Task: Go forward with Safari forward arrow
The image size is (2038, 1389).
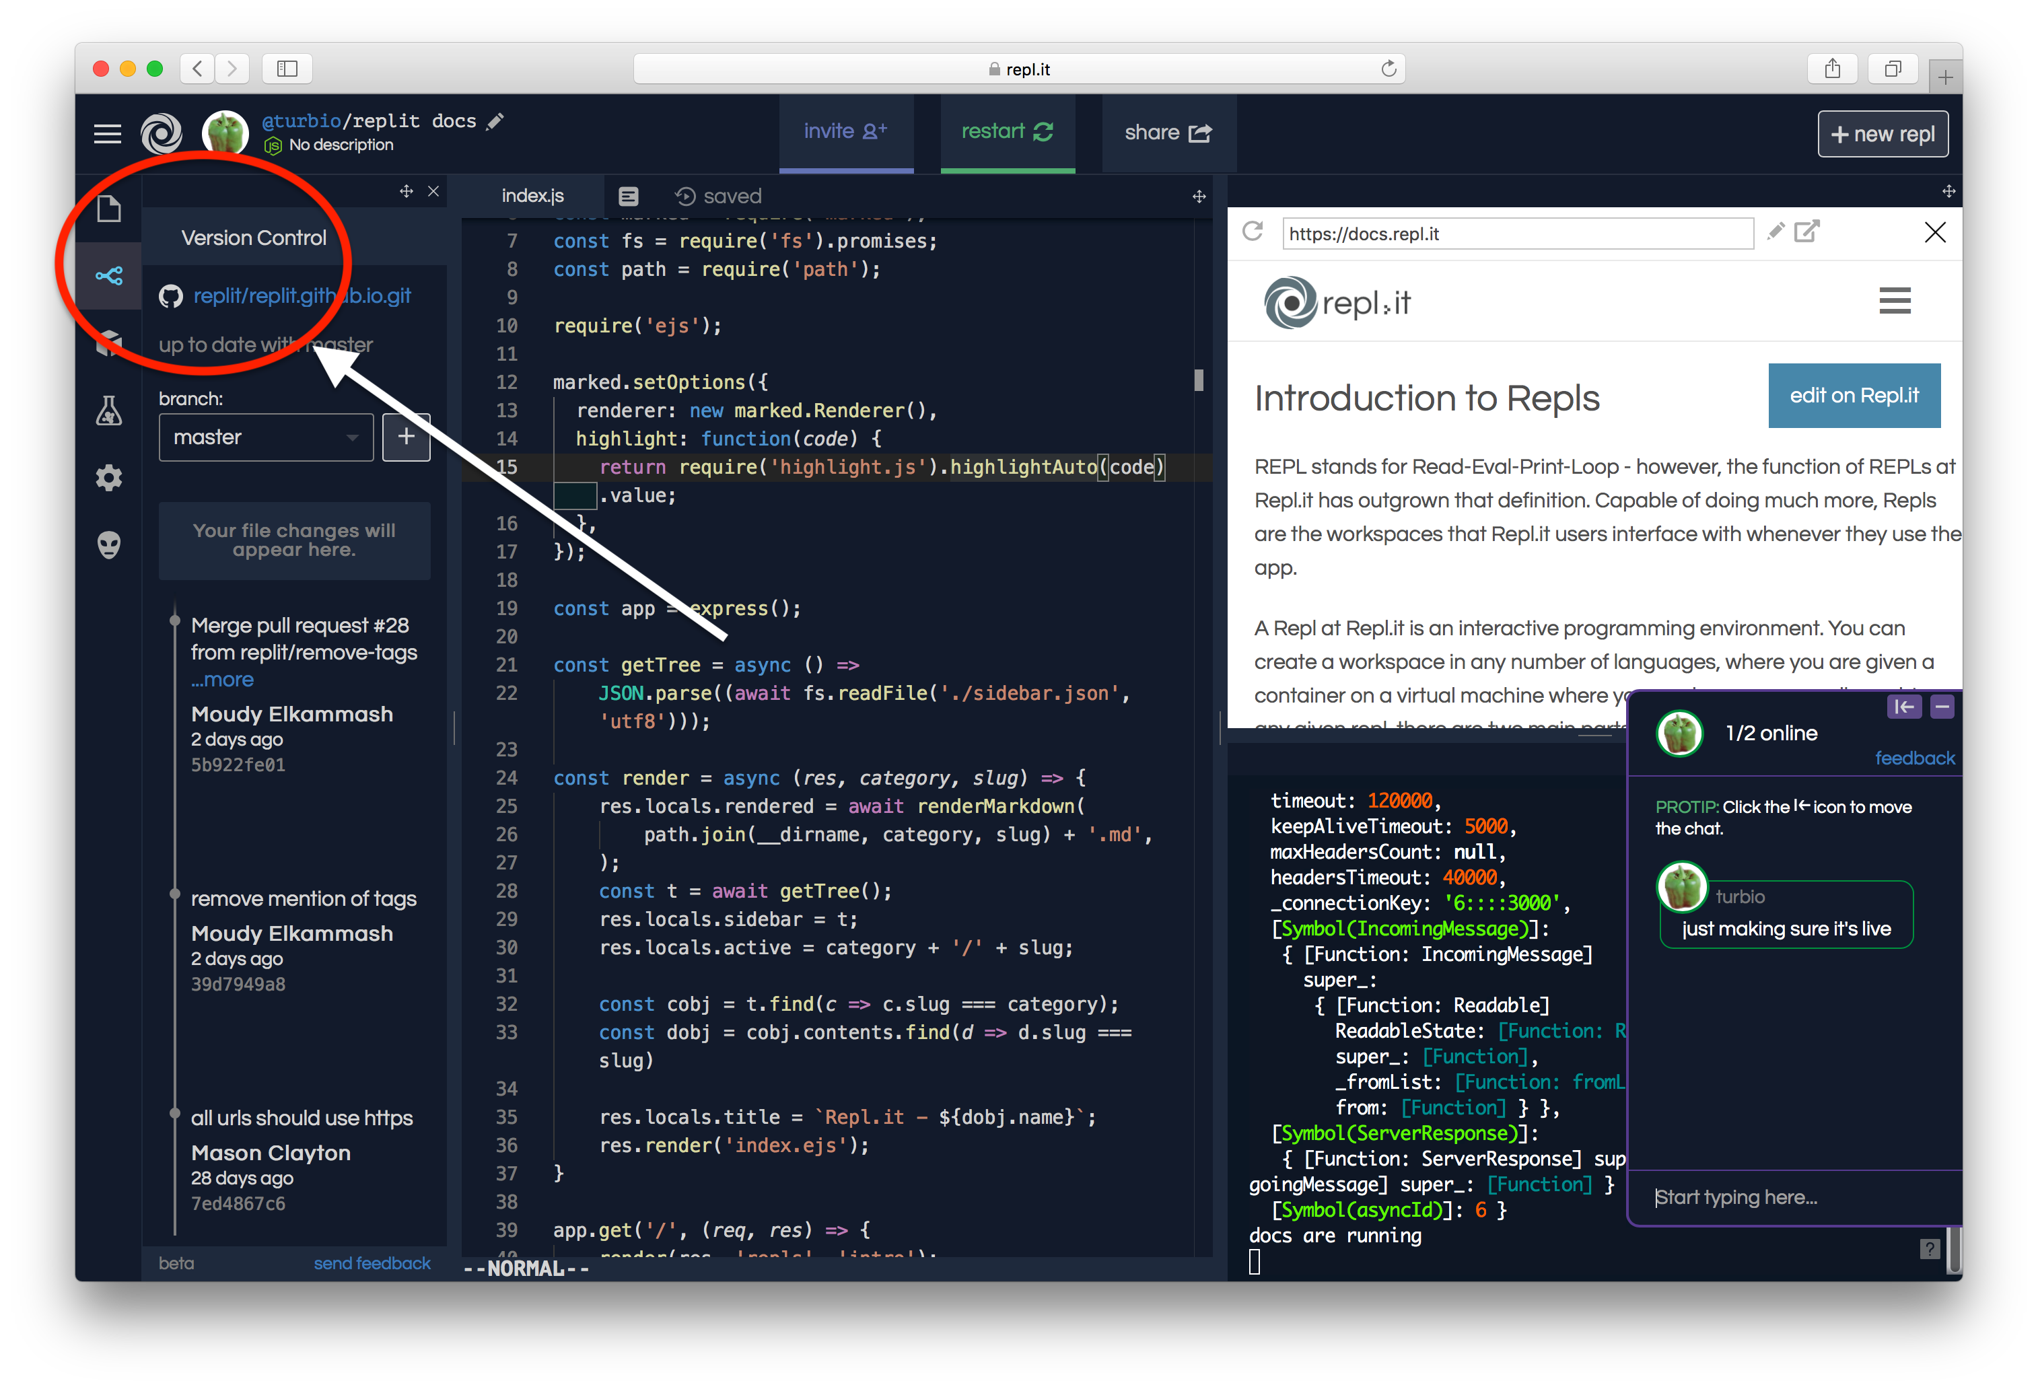Action: pos(232,69)
